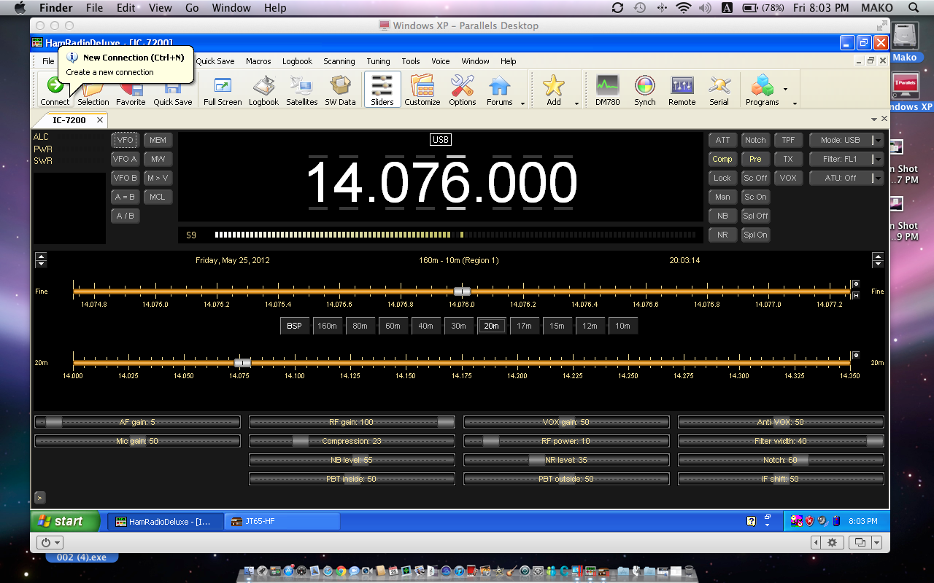Screen dimensions: 934x583
Task: Click the AF gain slider
Action: coord(137,422)
